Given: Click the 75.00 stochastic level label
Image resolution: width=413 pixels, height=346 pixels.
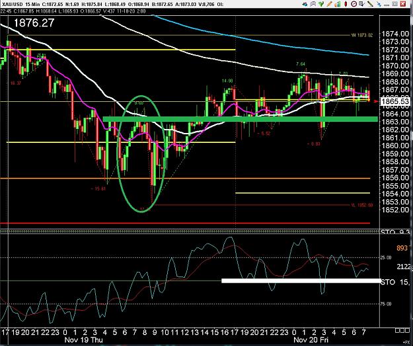Looking at the screenshot, I should pyautogui.click(x=386, y=304).
